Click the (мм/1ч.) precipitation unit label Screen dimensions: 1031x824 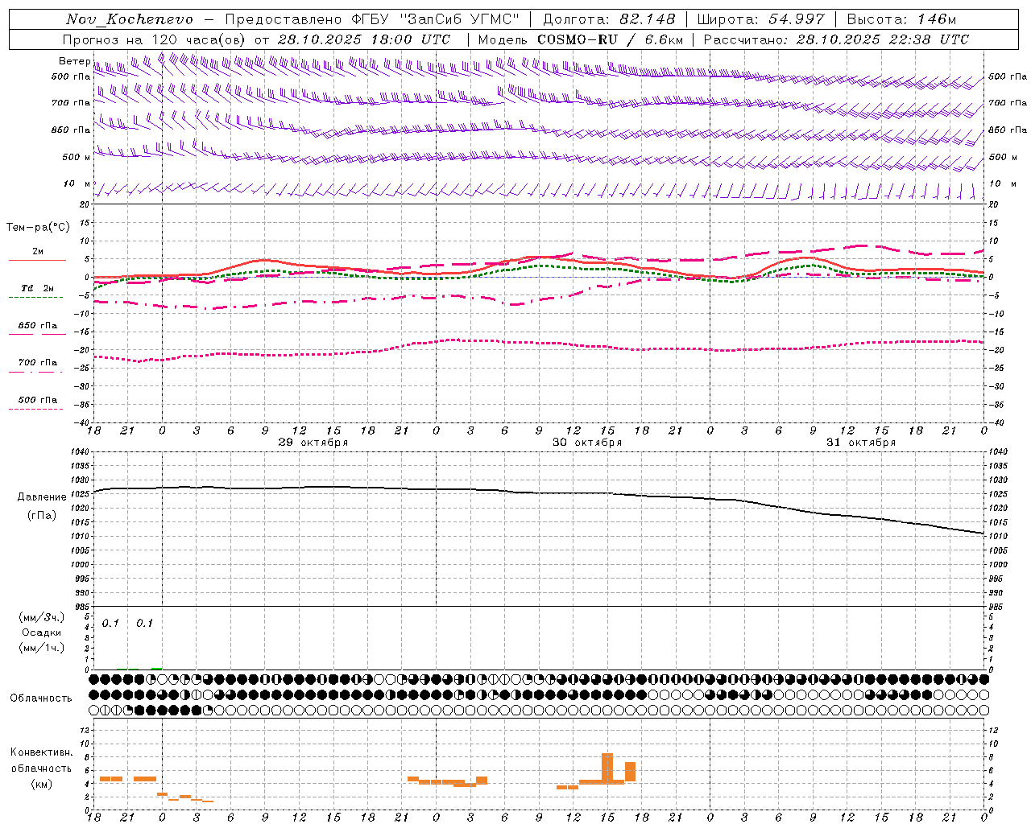pos(42,648)
